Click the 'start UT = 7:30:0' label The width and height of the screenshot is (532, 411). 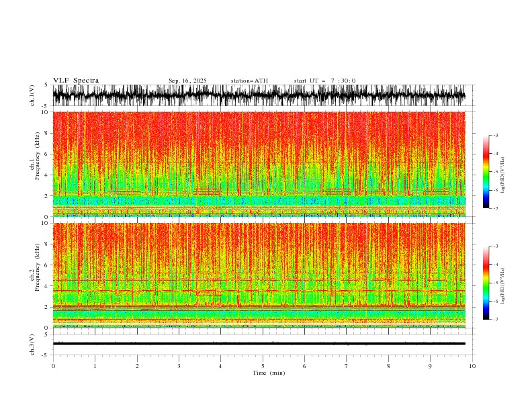pos(324,81)
